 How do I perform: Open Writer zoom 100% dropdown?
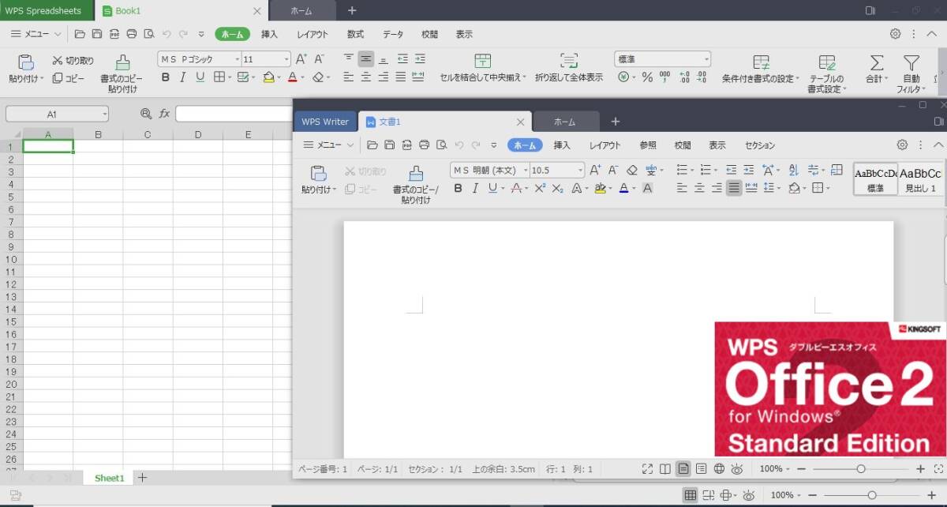pyautogui.click(x=788, y=469)
